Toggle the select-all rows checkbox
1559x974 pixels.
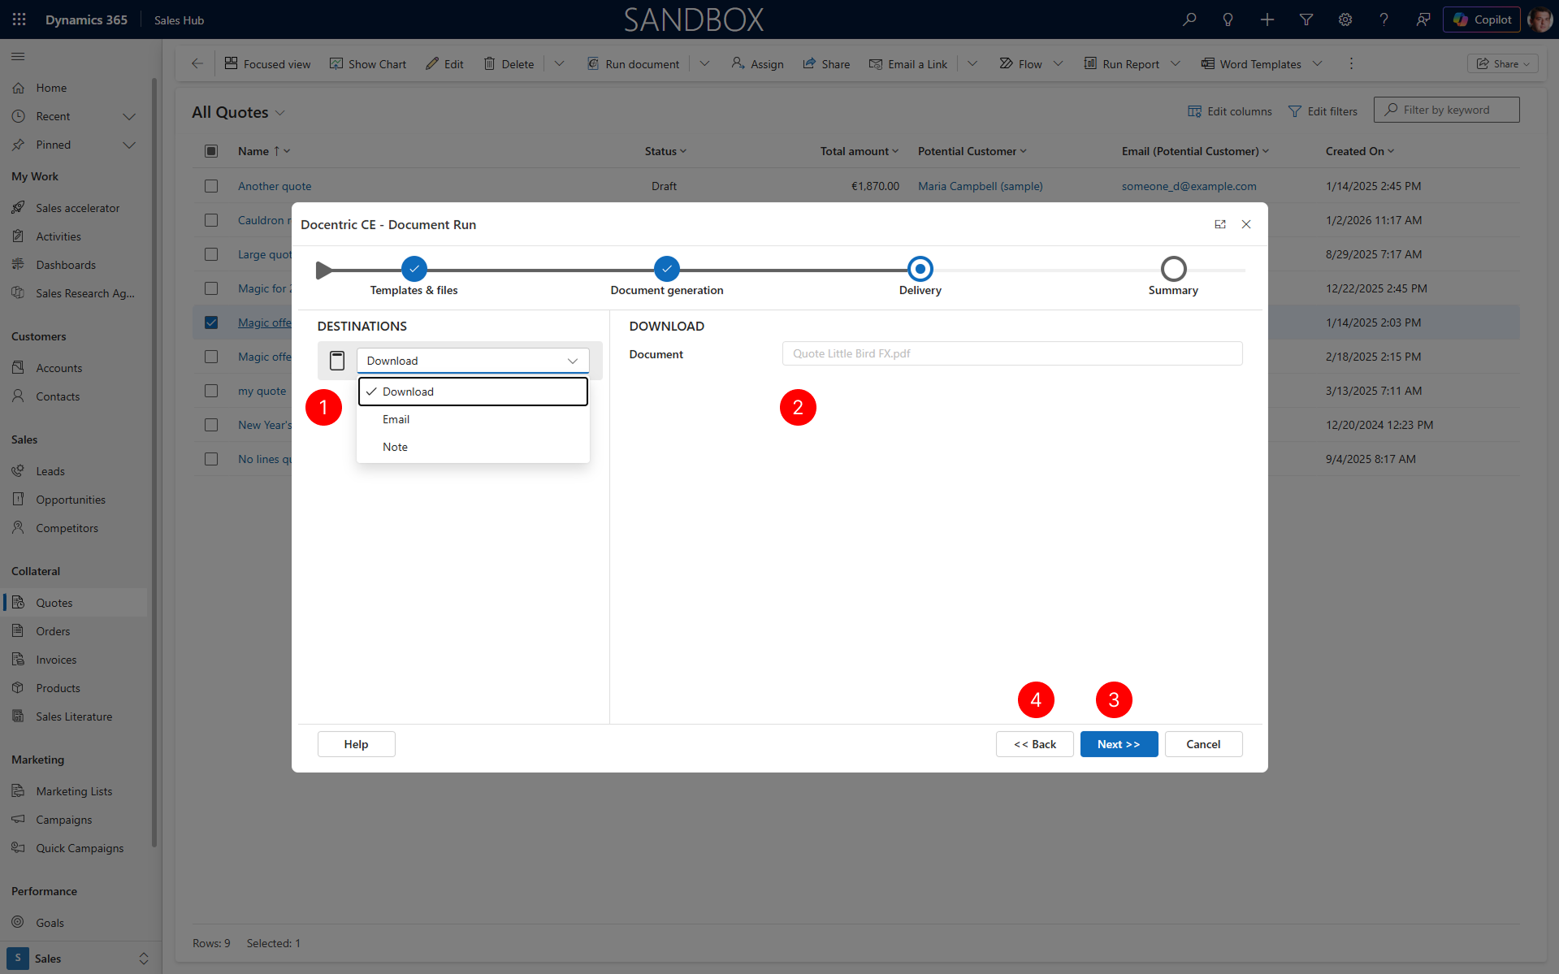coord(211,151)
